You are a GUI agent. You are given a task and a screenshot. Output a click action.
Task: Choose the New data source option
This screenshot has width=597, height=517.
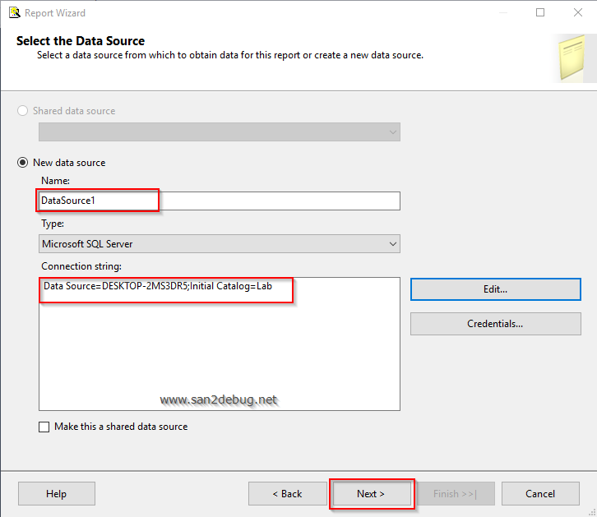(x=23, y=163)
